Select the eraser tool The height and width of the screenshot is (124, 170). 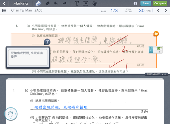48,4
